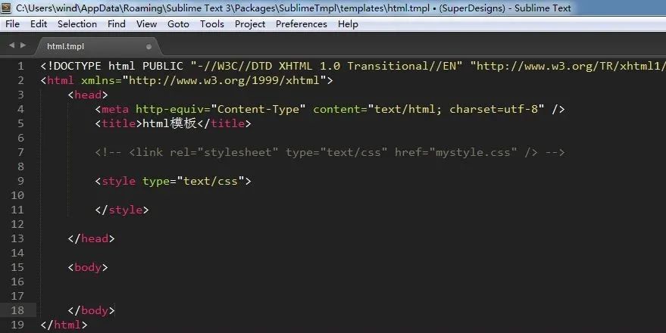
Task: Click line number 18 in gutter
Action: point(17,310)
